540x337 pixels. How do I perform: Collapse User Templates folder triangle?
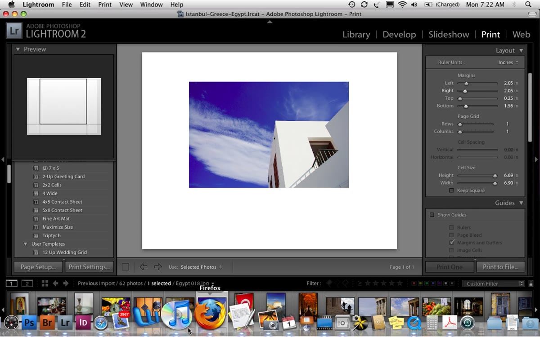click(26, 244)
